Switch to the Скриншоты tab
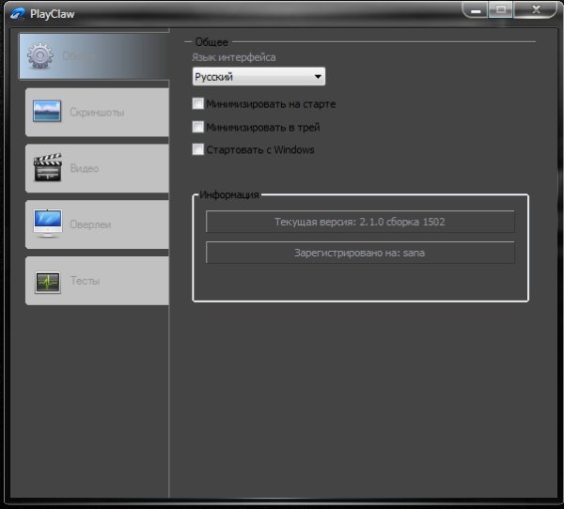Screen dimensions: 564x509 (97, 112)
